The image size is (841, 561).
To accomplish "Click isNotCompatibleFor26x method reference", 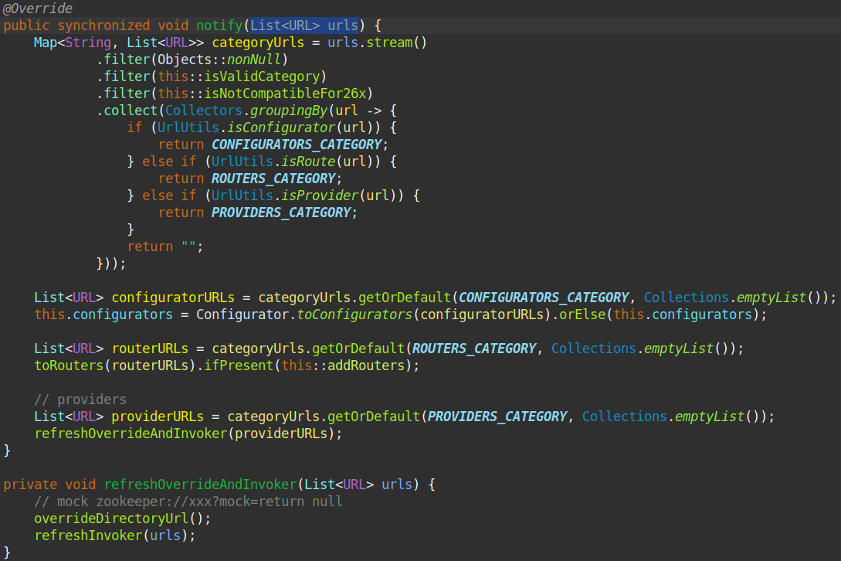I will 285,94.
